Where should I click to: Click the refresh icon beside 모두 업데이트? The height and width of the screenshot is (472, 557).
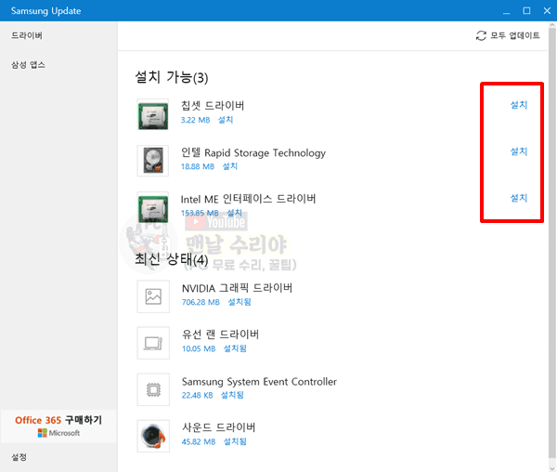(x=481, y=35)
